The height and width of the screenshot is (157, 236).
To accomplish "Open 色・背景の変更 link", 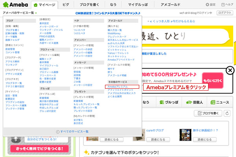I will pyautogui.click(x=48, y=79).
